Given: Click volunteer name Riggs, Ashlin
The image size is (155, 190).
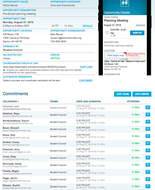Looking at the screenshot, I should 10,178.
